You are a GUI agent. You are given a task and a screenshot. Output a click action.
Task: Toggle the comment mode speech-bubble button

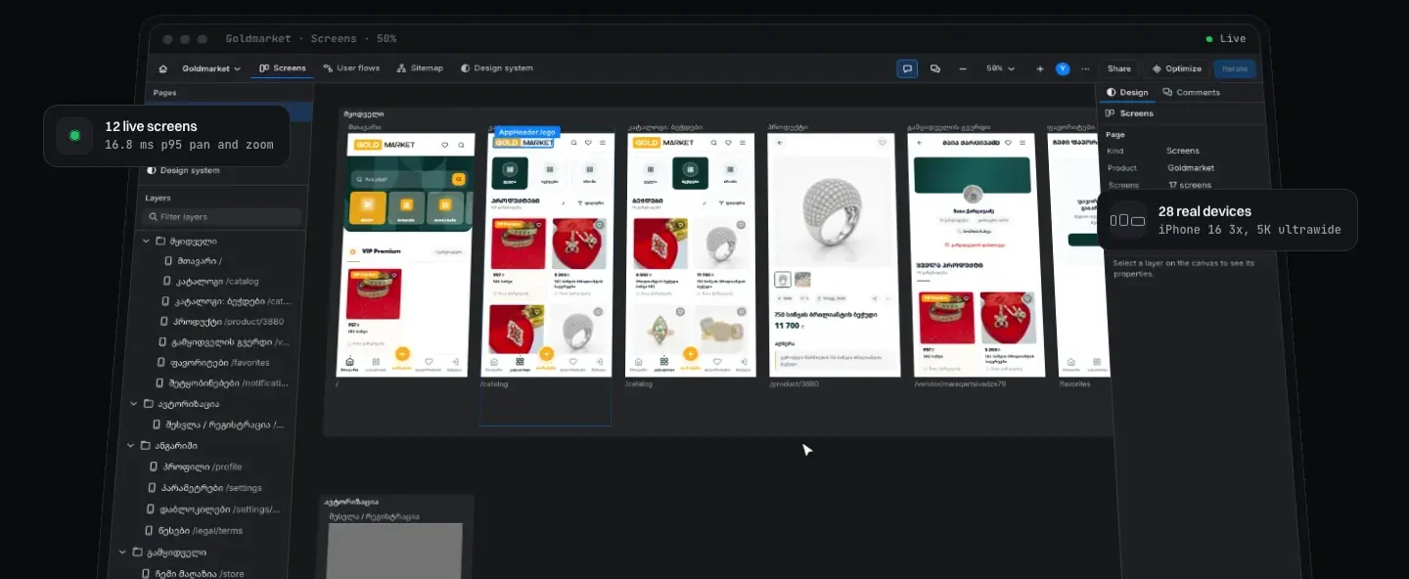tap(907, 68)
